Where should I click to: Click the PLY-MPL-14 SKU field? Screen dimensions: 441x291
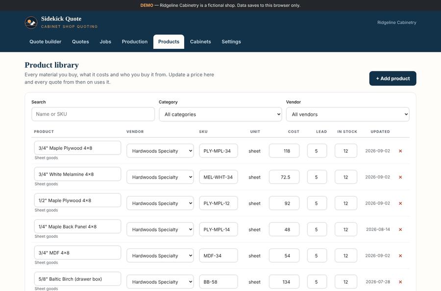tap(219, 229)
